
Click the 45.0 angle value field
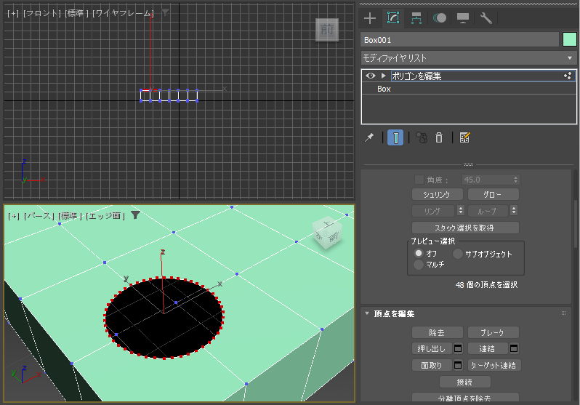(x=487, y=180)
